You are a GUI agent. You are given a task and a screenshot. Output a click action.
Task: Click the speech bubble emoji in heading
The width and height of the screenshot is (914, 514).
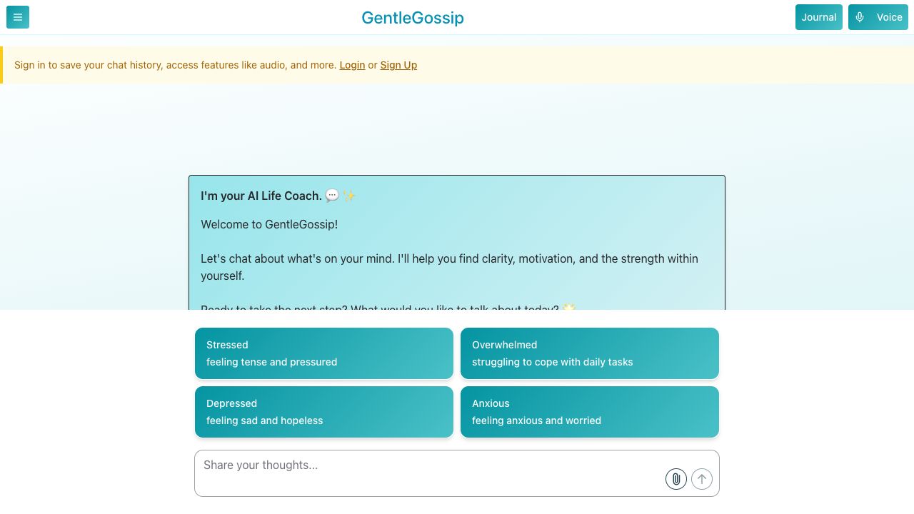[x=332, y=196]
